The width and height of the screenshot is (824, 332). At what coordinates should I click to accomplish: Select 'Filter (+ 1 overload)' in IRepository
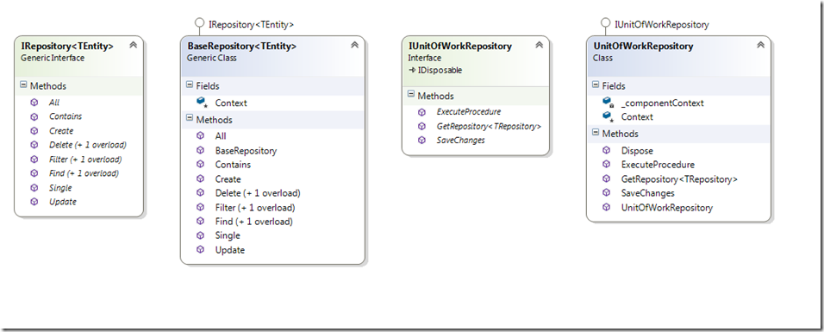click(x=85, y=159)
